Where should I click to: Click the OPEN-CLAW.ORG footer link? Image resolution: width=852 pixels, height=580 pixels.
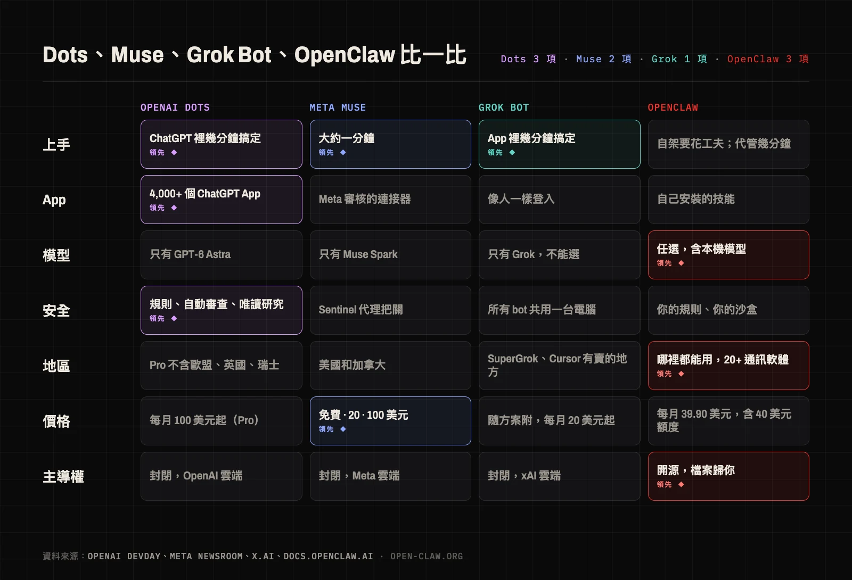pos(427,557)
